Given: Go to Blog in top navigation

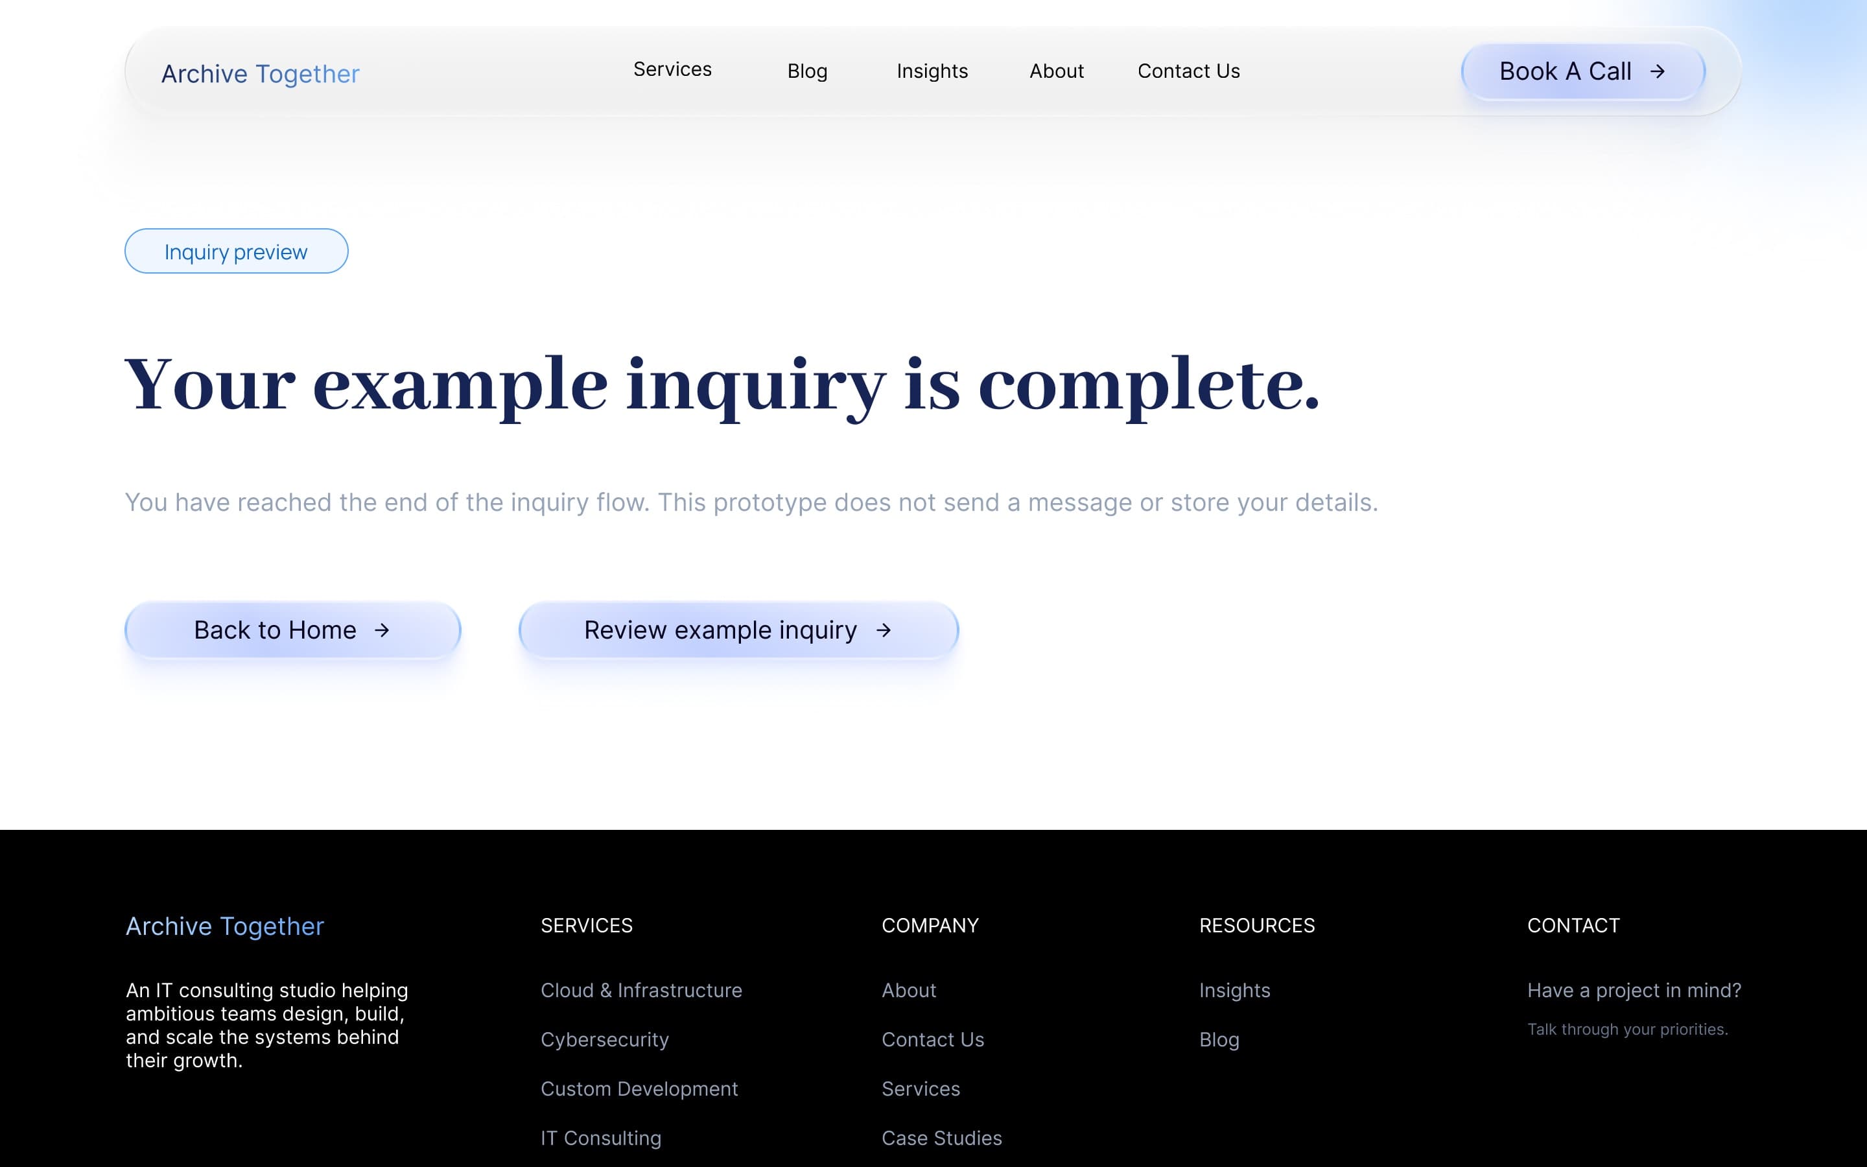Looking at the screenshot, I should pyautogui.click(x=807, y=71).
